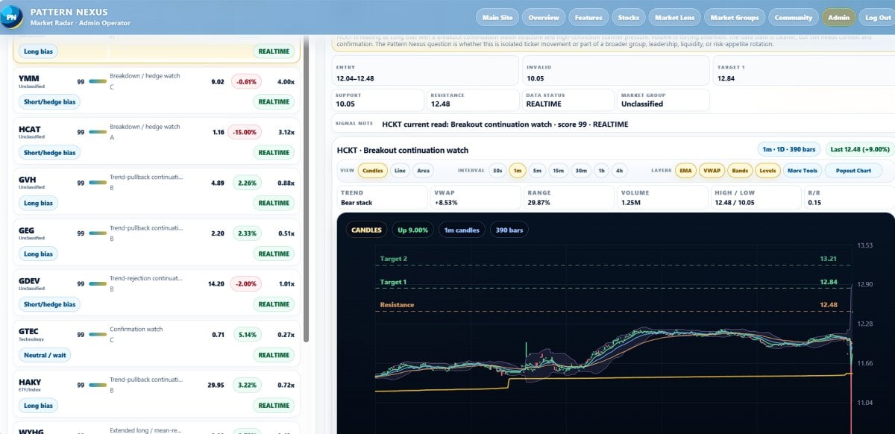895x434 pixels.
Task: Click the Log Out button
Action: (877, 17)
